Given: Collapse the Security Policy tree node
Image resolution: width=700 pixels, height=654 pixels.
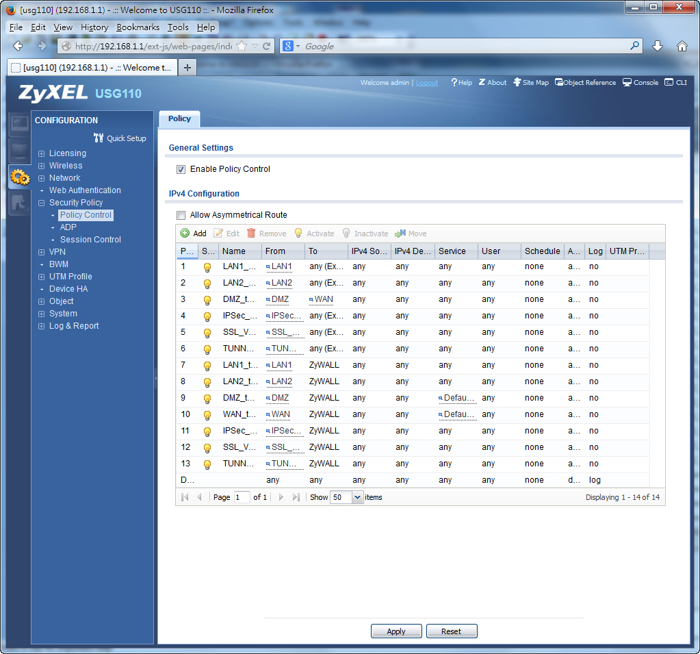Looking at the screenshot, I should pyautogui.click(x=42, y=203).
